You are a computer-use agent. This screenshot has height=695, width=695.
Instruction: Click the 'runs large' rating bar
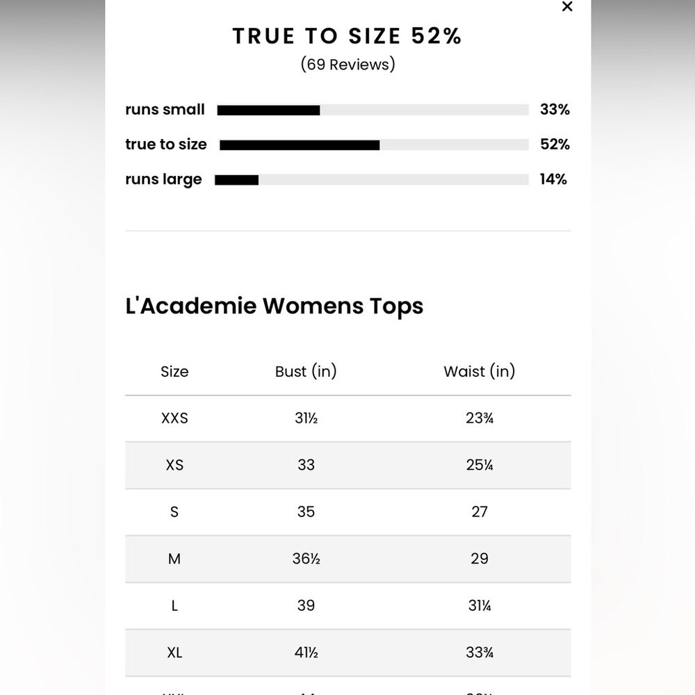[371, 179]
